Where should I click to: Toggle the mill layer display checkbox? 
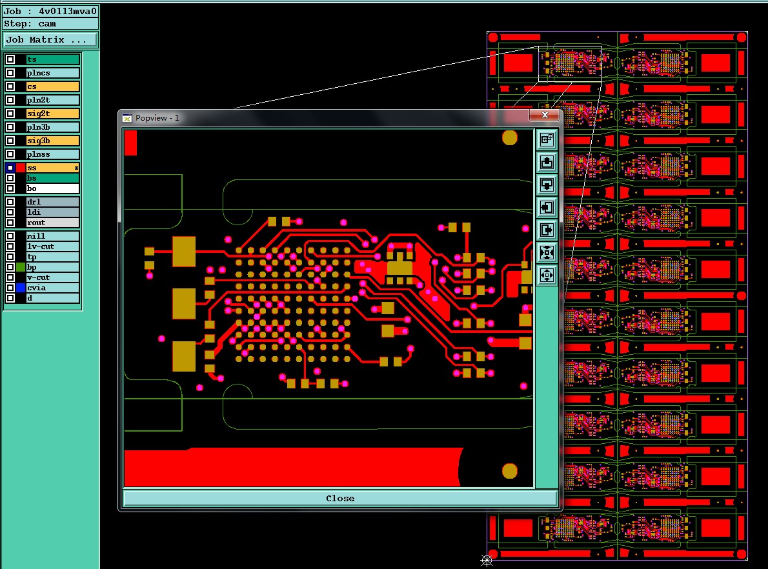10,236
